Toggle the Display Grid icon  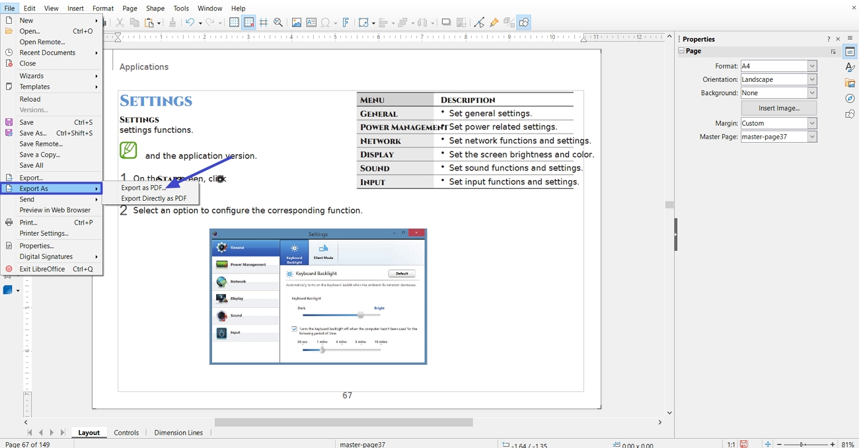tap(234, 22)
